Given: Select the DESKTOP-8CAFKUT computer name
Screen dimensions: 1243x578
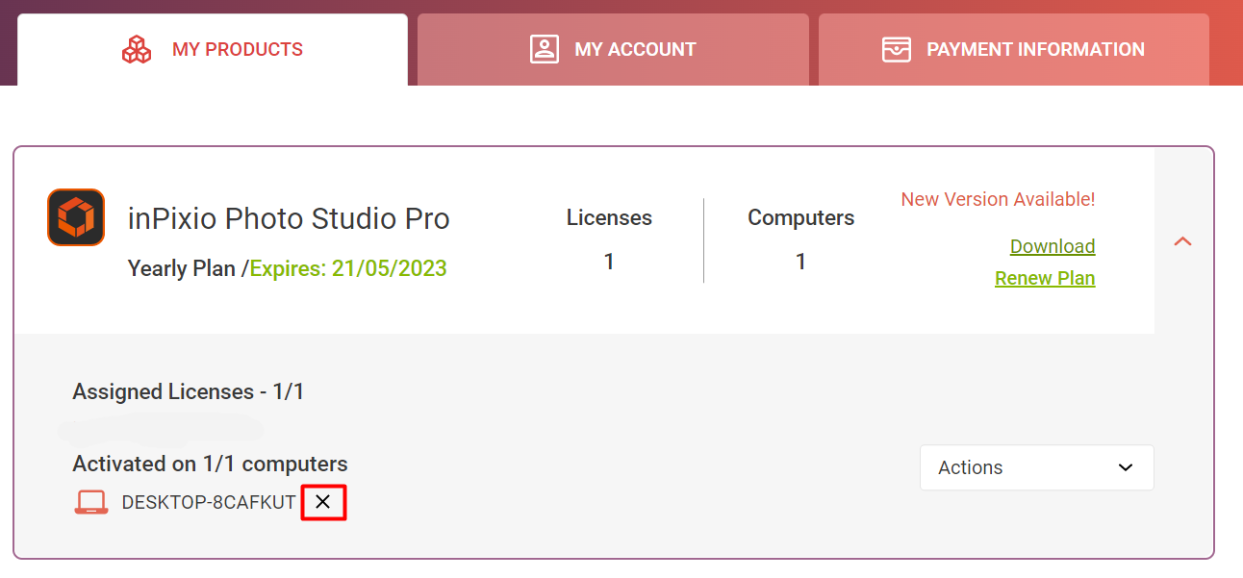Looking at the screenshot, I should [x=209, y=501].
